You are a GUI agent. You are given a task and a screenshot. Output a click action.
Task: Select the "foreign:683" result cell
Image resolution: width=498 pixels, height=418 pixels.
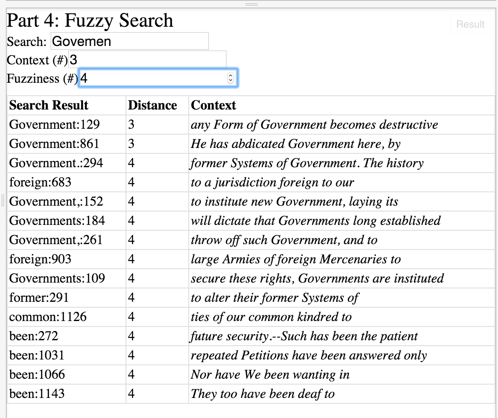point(40,182)
